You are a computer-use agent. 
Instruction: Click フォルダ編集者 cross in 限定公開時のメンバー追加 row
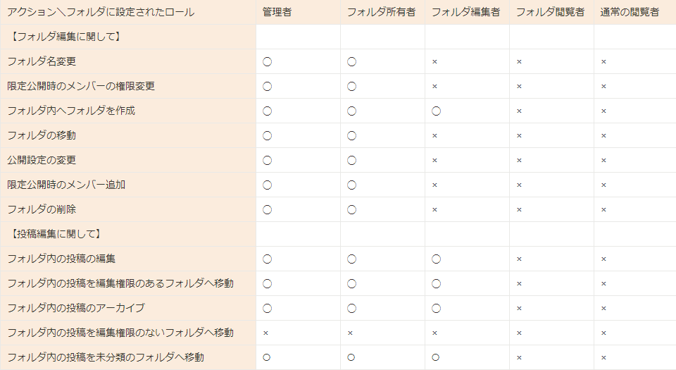434,185
